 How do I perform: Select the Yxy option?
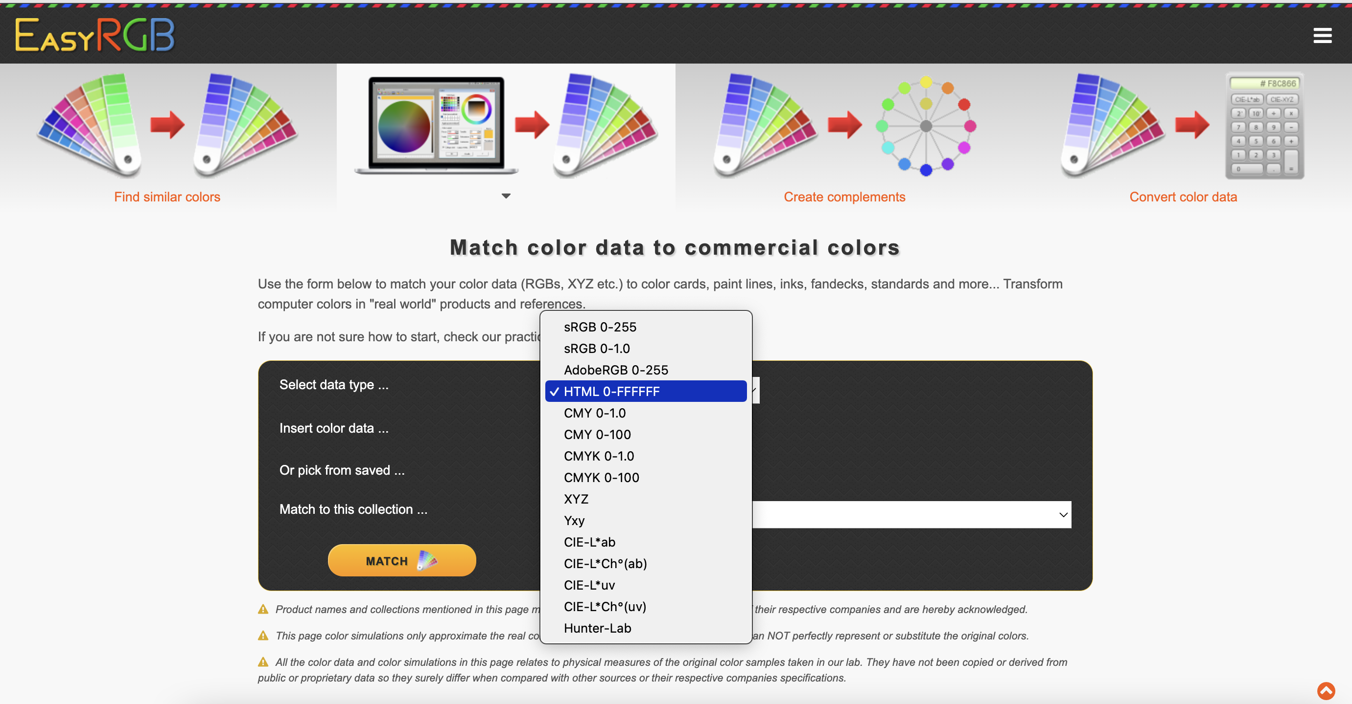click(x=646, y=520)
